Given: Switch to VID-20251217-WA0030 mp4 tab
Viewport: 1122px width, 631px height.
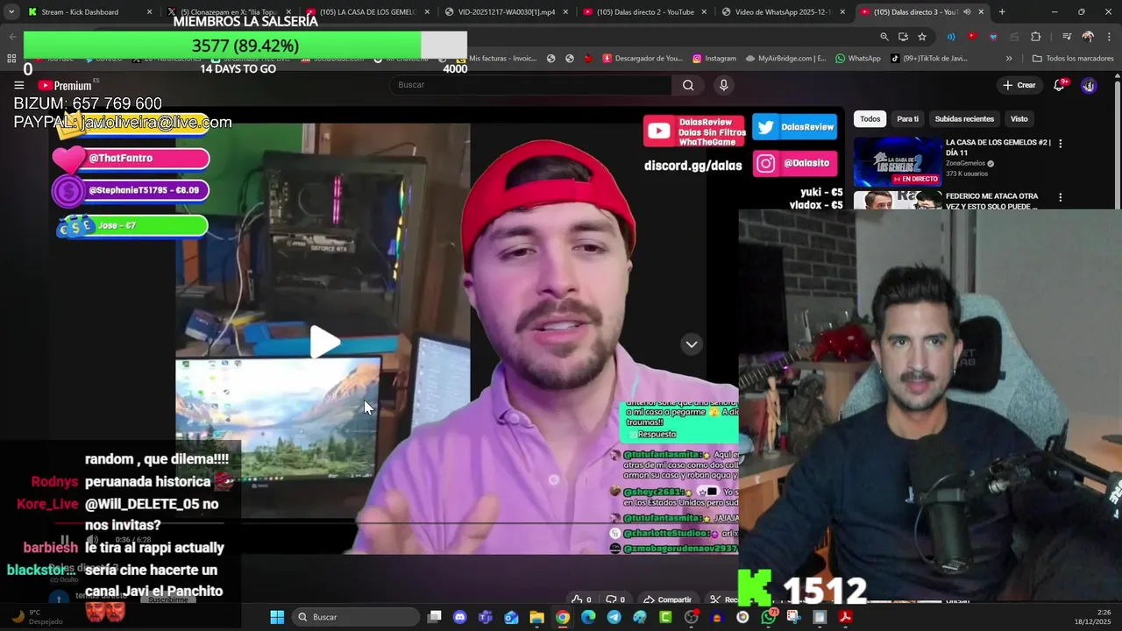Looking at the screenshot, I should (504, 12).
